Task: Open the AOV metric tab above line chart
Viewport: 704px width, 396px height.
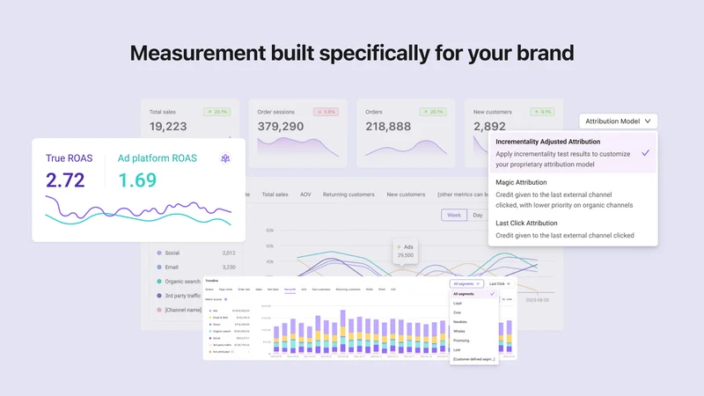Action: (x=305, y=194)
